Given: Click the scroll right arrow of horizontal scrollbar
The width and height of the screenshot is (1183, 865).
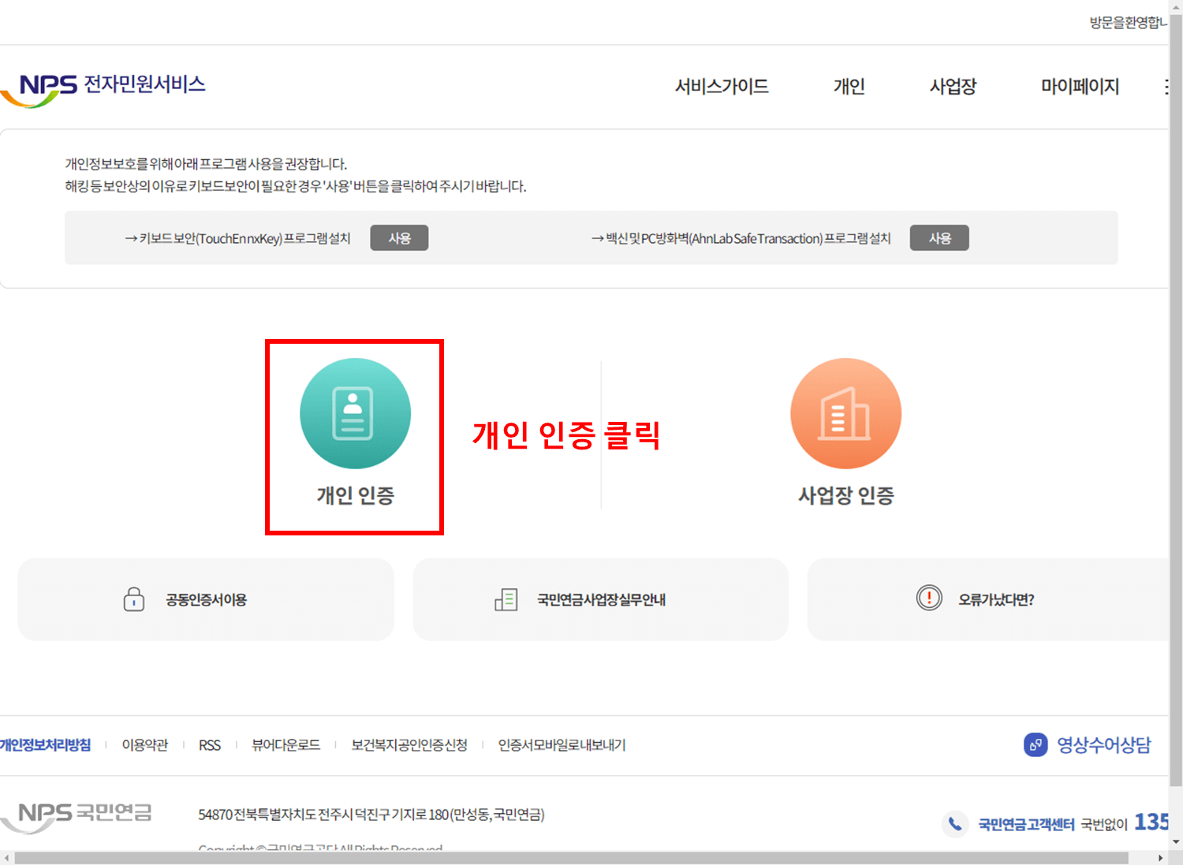Looking at the screenshot, I should point(1161,858).
